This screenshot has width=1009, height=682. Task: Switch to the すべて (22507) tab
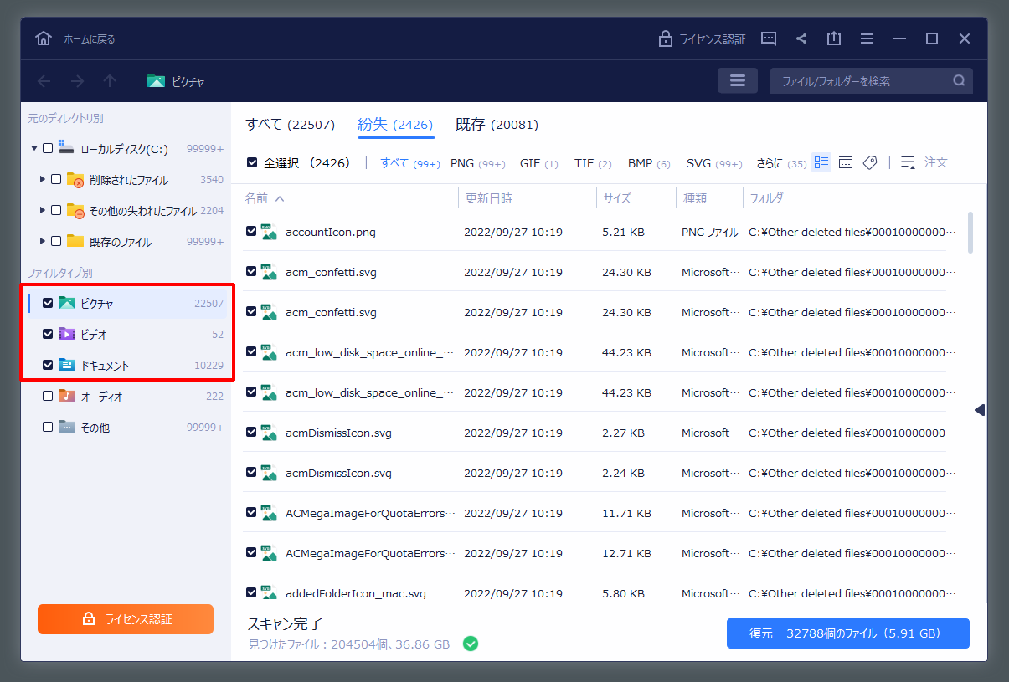click(290, 125)
